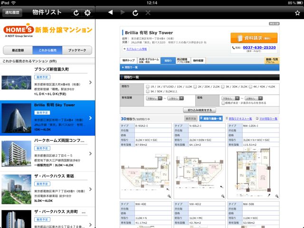Click the HOME'S logo

pyautogui.click(x=19, y=30)
